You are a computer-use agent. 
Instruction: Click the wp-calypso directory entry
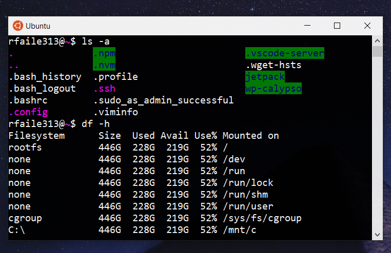273,89
